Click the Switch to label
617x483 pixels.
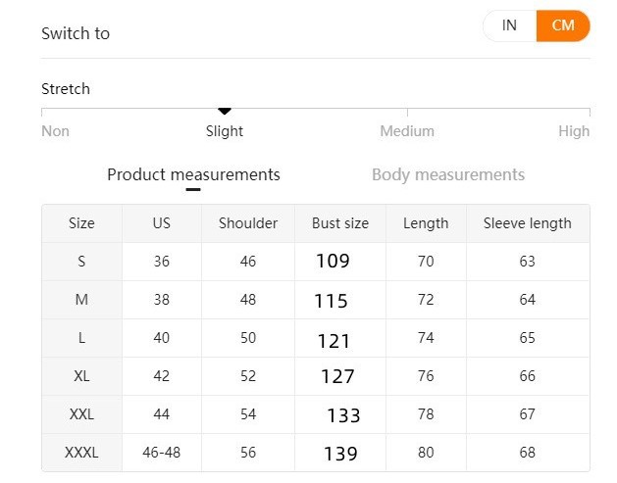(x=76, y=33)
